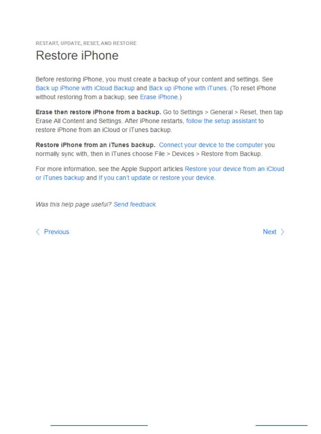Viewport: 321px width, 434px height.
Task: Go to the Previous page link
Action: (57, 232)
